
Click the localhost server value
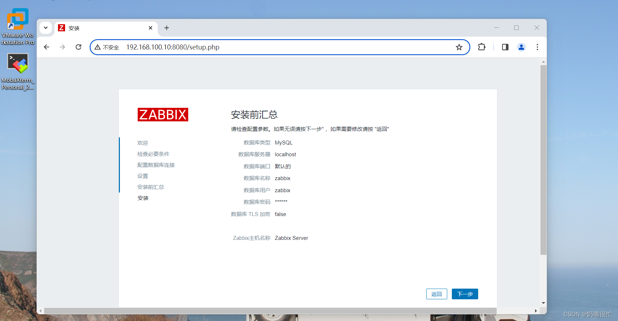coord(285,154)
